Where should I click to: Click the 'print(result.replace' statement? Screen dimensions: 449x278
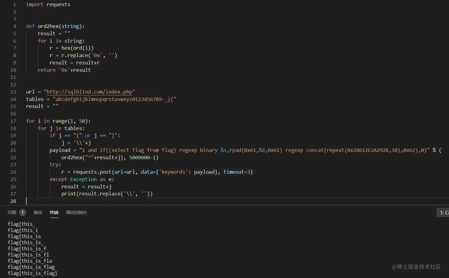(107, 194)
